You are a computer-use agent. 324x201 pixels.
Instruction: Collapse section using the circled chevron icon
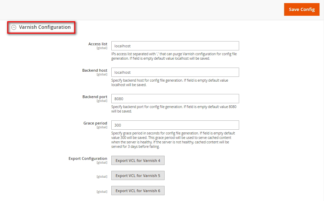click(14, 27)
